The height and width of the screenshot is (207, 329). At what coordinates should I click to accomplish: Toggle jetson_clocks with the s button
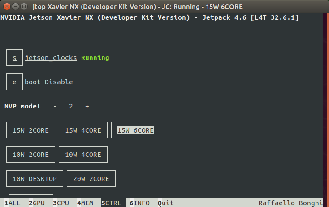pos(14,58)
